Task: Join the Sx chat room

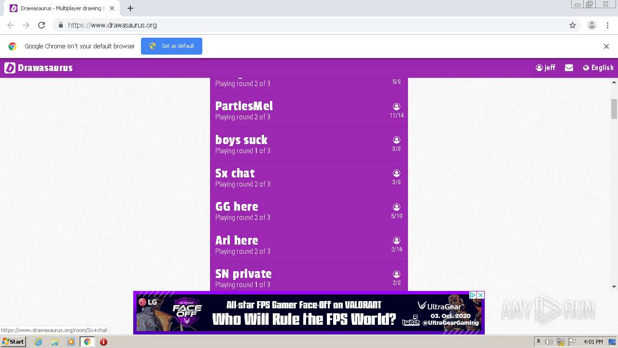Action: [309, 177]
